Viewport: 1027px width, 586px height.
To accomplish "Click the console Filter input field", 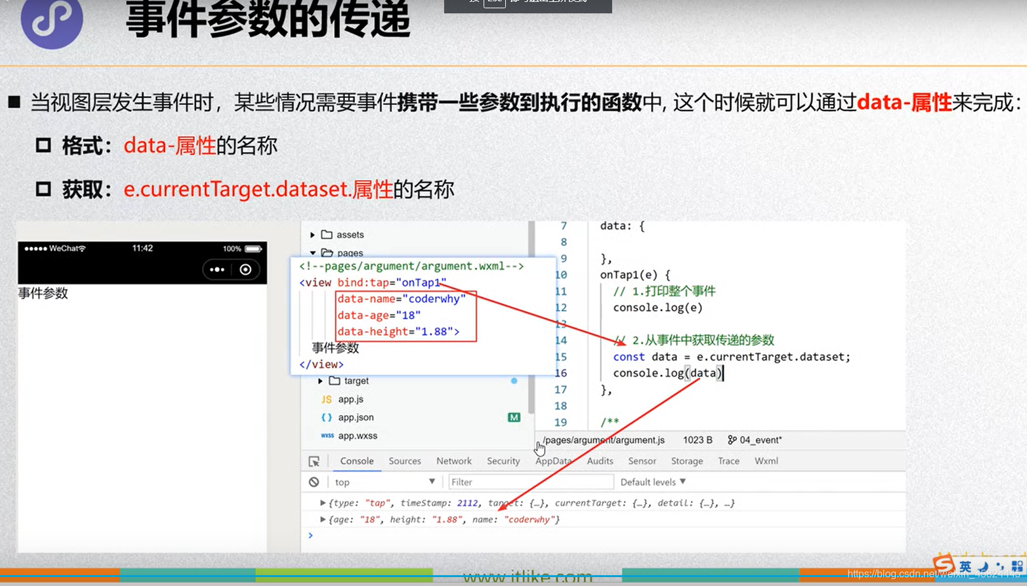I will 531,482.
